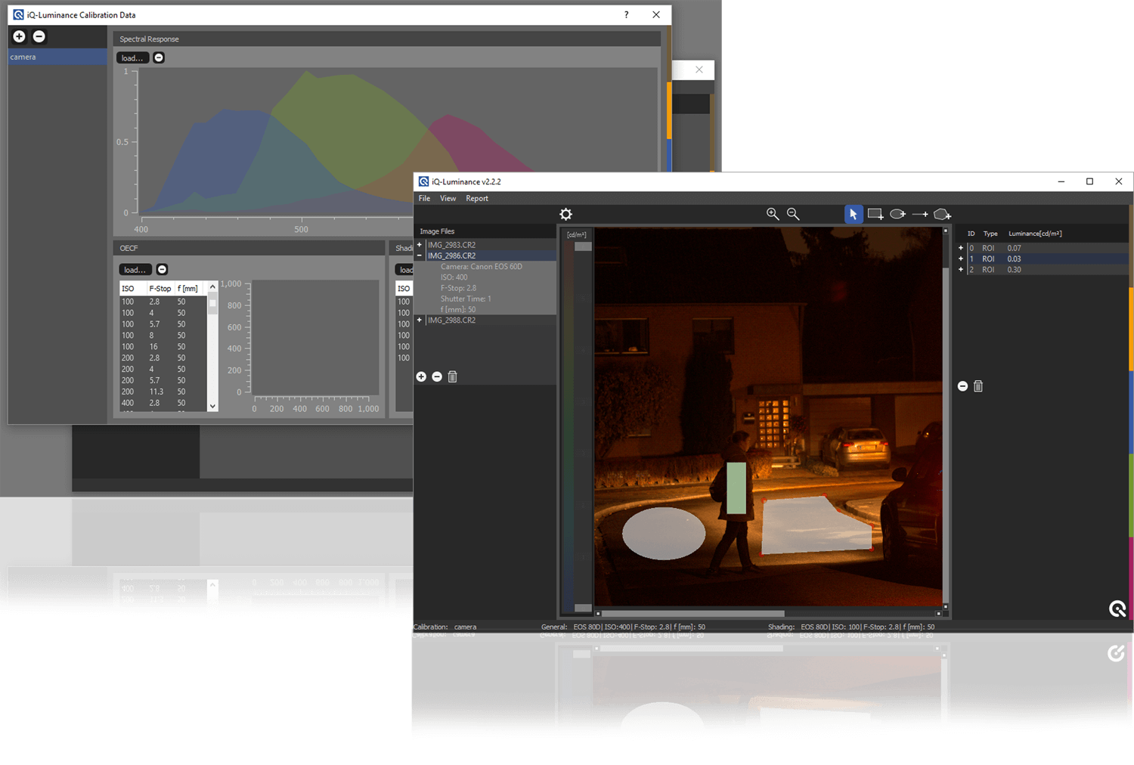
Task: Click 'Shutter Time: 1' detail line
Action: point(466,299)
